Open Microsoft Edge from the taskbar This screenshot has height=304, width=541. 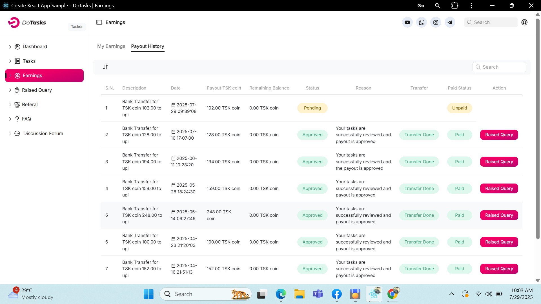pyautogui.click(x=281, y=294)
